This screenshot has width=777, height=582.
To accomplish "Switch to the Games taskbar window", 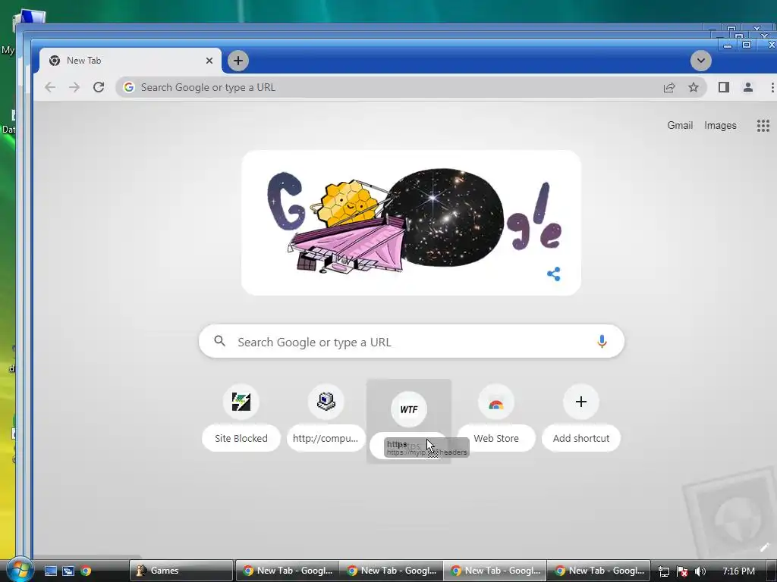I will 181,571.
